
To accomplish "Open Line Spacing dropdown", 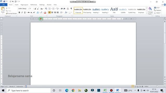I will 63,12.
